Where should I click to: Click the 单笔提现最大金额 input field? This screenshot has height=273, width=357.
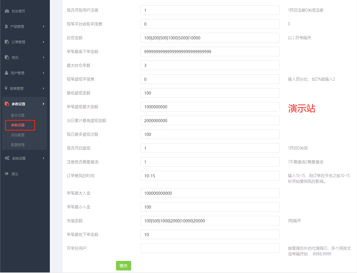[210, 107]
